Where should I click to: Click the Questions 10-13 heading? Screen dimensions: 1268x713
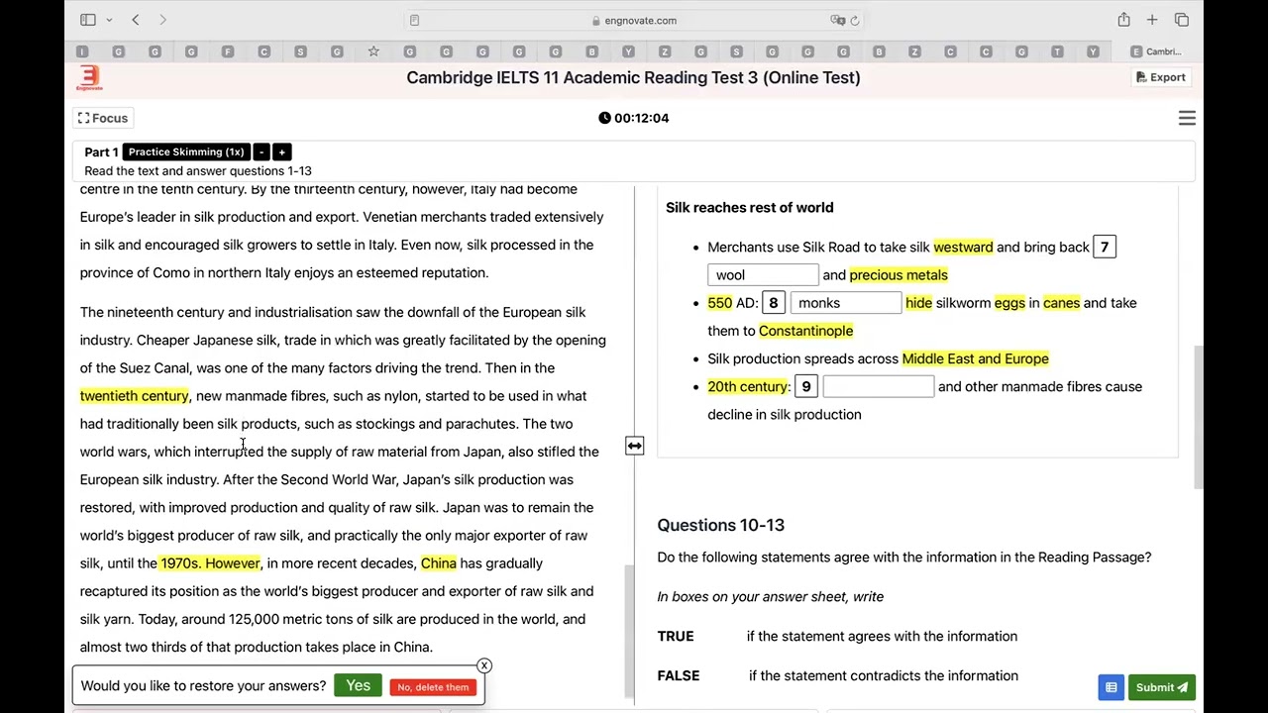pyautogui.click(x=720, y=525)
